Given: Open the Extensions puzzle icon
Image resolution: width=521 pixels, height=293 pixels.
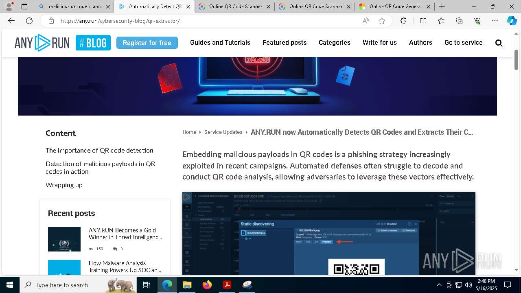Looking at the screenshot, I should 403,21.
